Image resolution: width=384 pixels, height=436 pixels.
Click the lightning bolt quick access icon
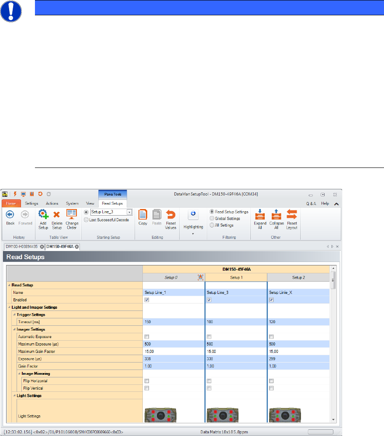pos(15,194)
